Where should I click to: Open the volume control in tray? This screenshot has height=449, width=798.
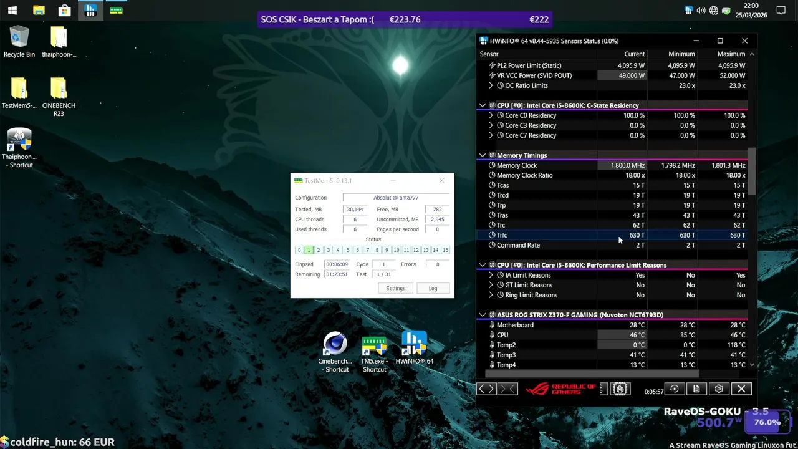pyautogui.click(x=701, y=10)
